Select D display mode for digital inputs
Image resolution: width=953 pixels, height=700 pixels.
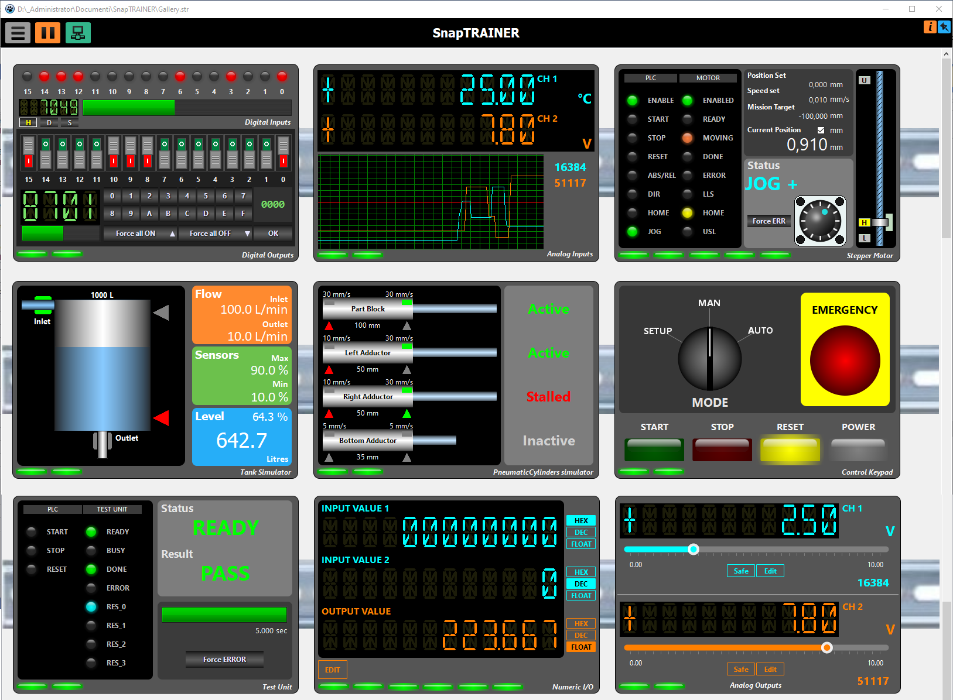coord(49,122)
